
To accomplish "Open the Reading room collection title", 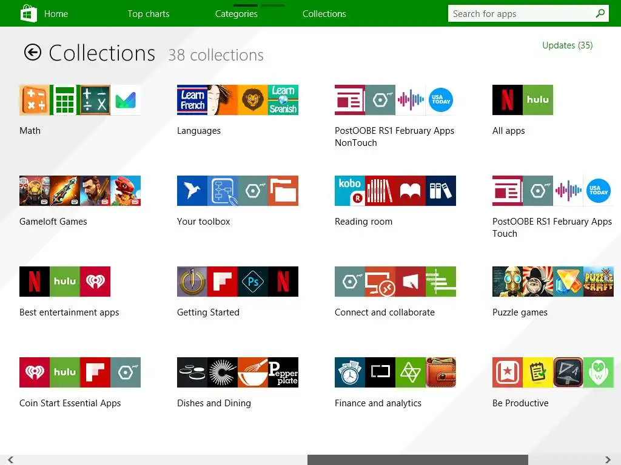I will (363, 222).
